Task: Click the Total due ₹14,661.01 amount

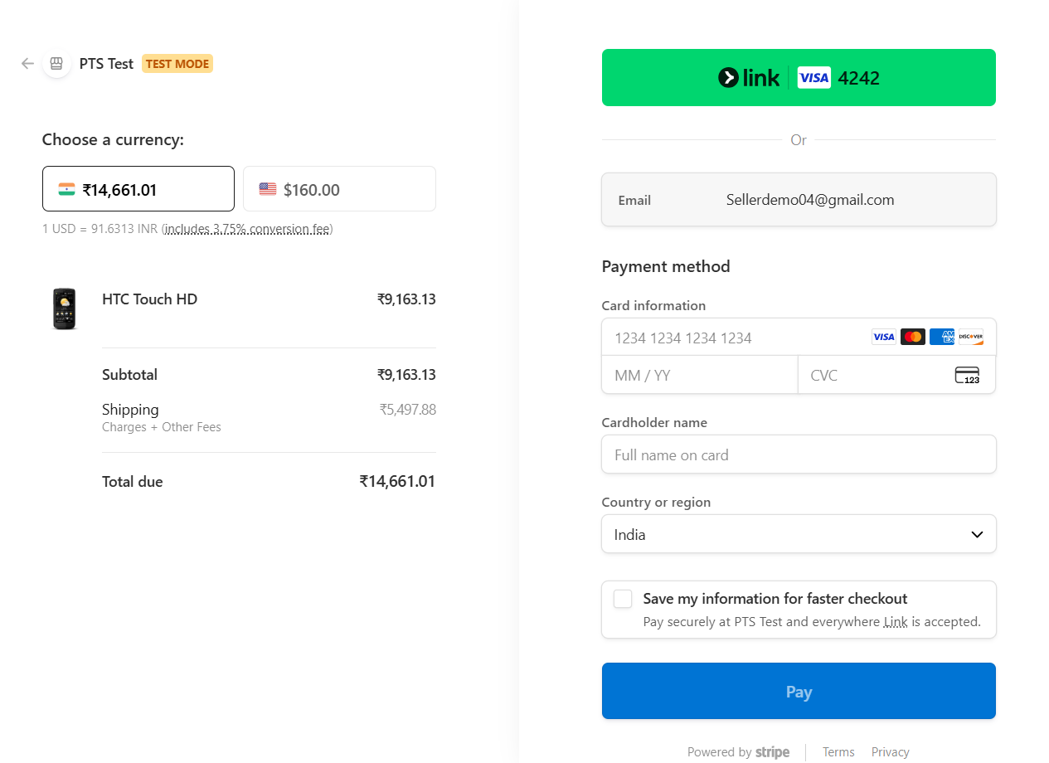Action: 397,481
